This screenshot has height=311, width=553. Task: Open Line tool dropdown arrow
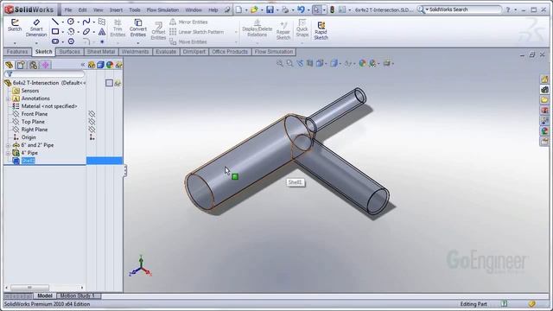[62, 22]
